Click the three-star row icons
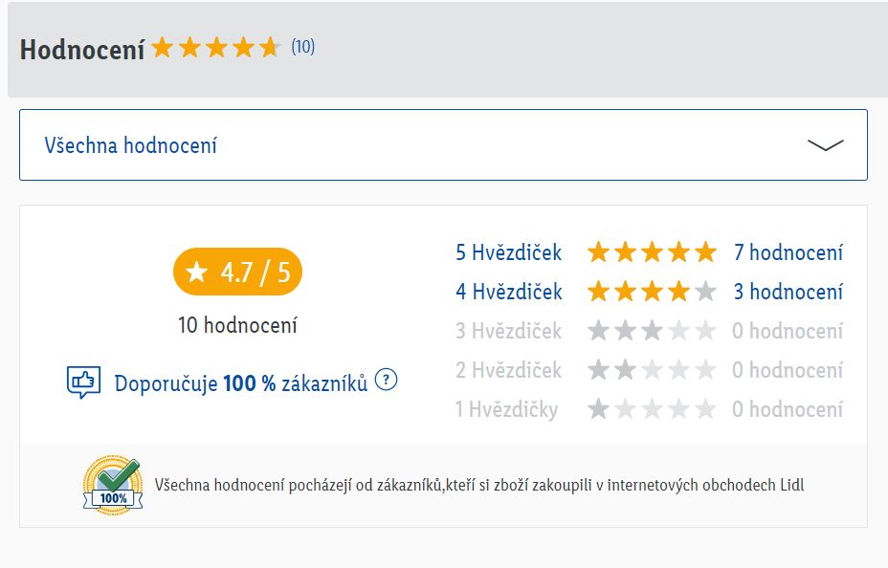Image resolution: width=888 pixels, height=568 pixels. click(x=652, y=331)
